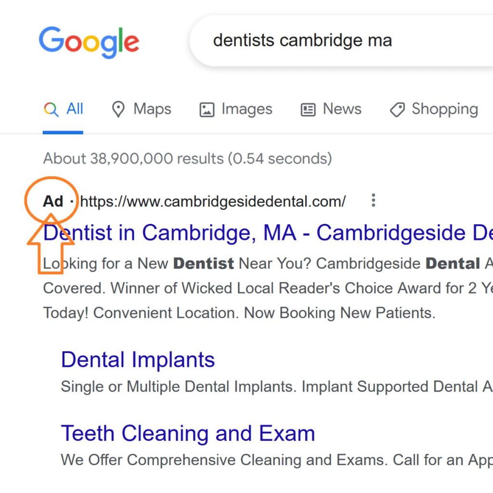This screenshot has width=493, height=493.
Task: Switch to the Shopping tab text label
Action: [444, 109]
